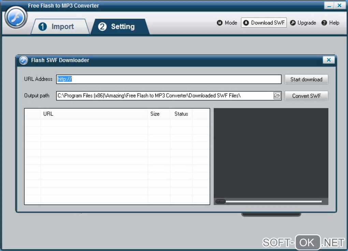This screenshot has width=348, height=251.
Task: Open the Help question mark icon
Action: click(x=324, y=23)
